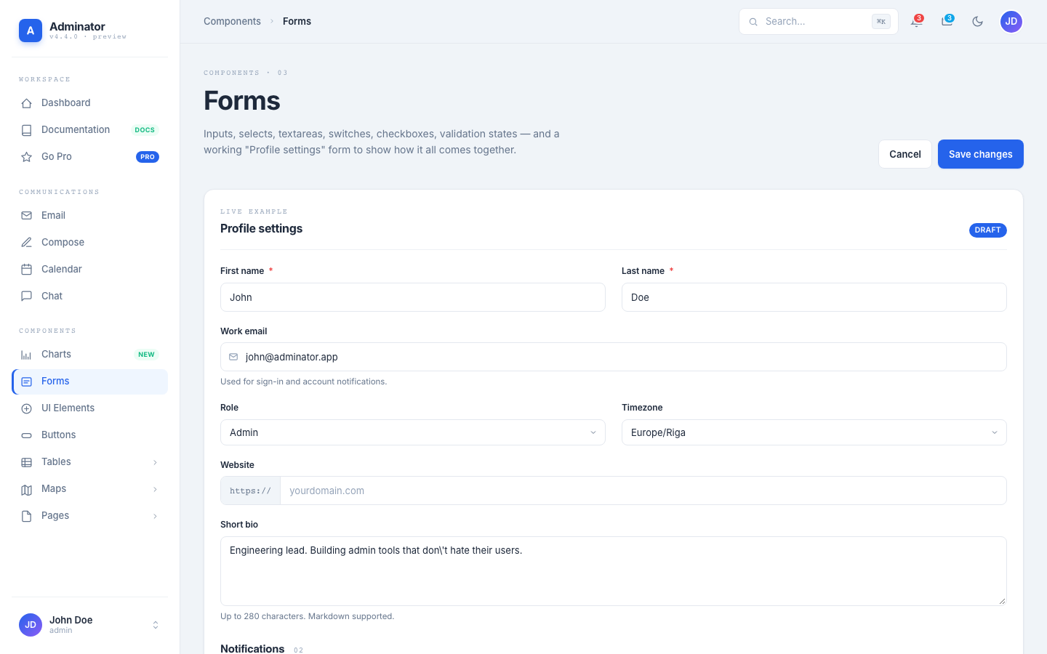Open the Timezone dropdown
The image size is (1047, 654).
pos(814,432)
